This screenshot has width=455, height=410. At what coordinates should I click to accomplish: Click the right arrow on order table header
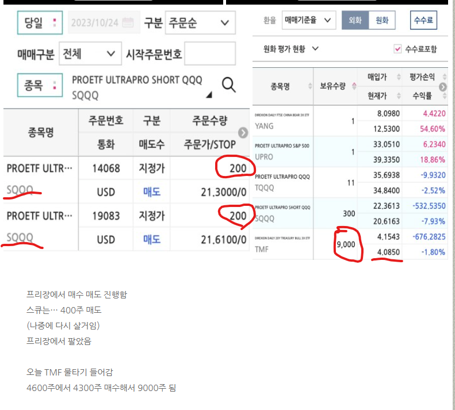(x=243, y=133)
